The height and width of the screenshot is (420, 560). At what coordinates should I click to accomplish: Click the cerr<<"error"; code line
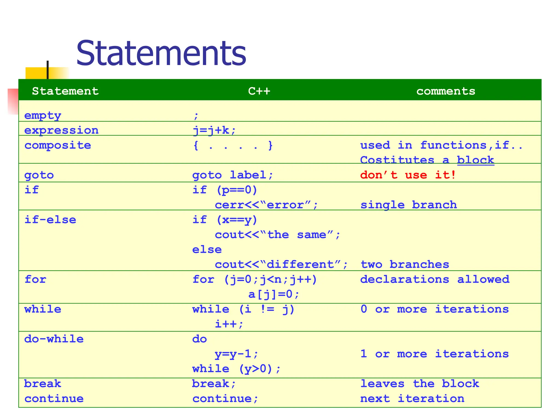coord(267,205)
